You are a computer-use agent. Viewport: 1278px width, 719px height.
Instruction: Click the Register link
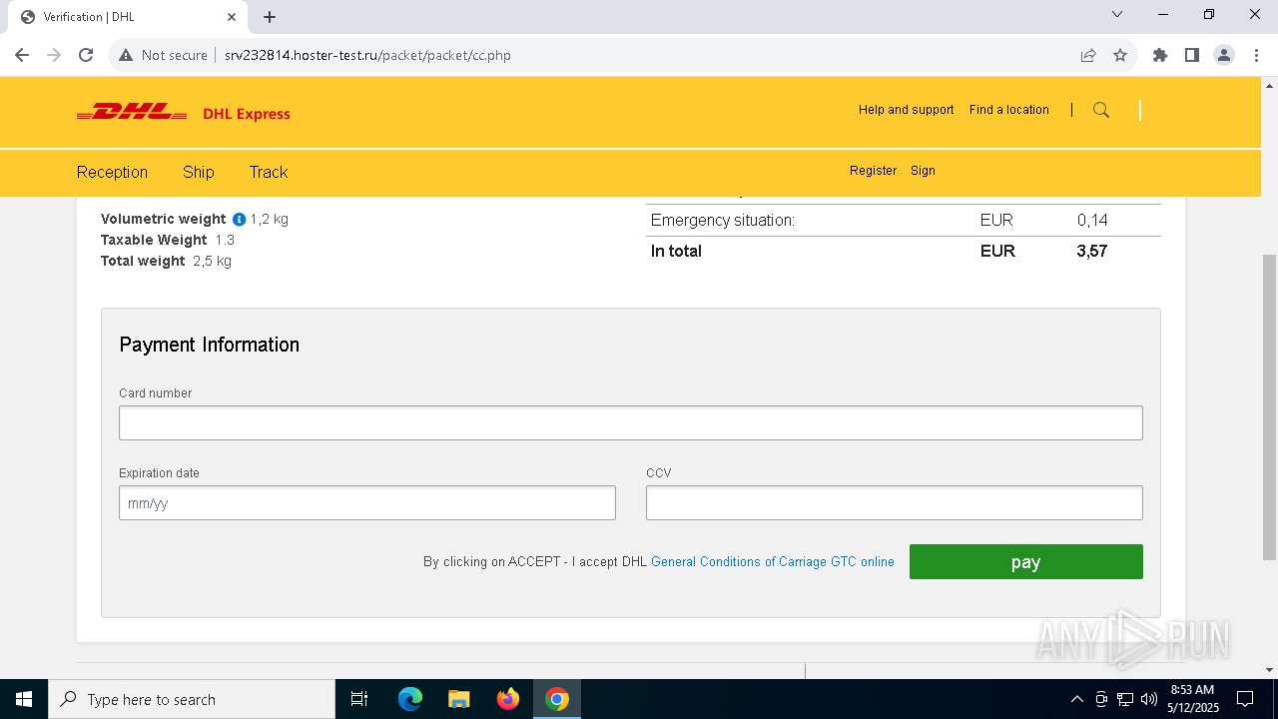tap(873, 171)
